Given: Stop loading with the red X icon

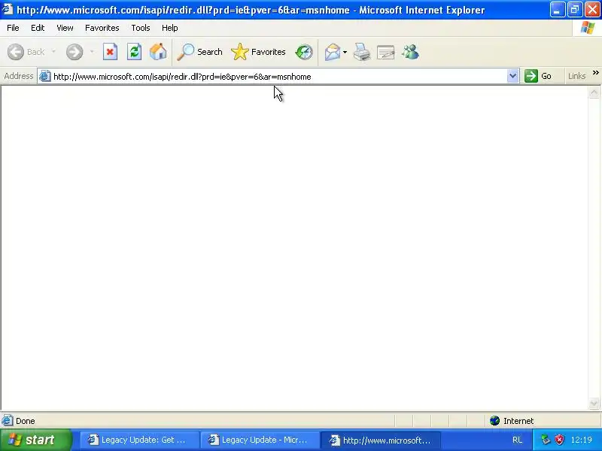Looking at the screenshot, I should click(110, 52).
